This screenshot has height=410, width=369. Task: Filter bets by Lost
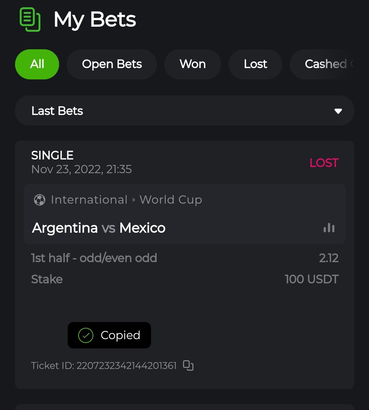tap(255, 64)
